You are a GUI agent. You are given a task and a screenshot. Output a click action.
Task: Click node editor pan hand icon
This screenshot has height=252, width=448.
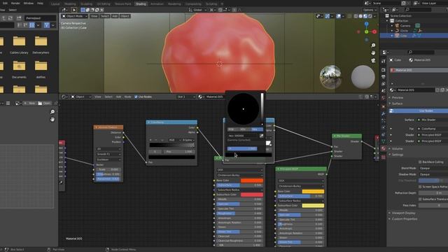pyautogui.click(x=52, y=120)
